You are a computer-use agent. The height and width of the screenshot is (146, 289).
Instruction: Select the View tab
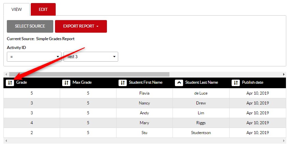click(x=16, y=9)
